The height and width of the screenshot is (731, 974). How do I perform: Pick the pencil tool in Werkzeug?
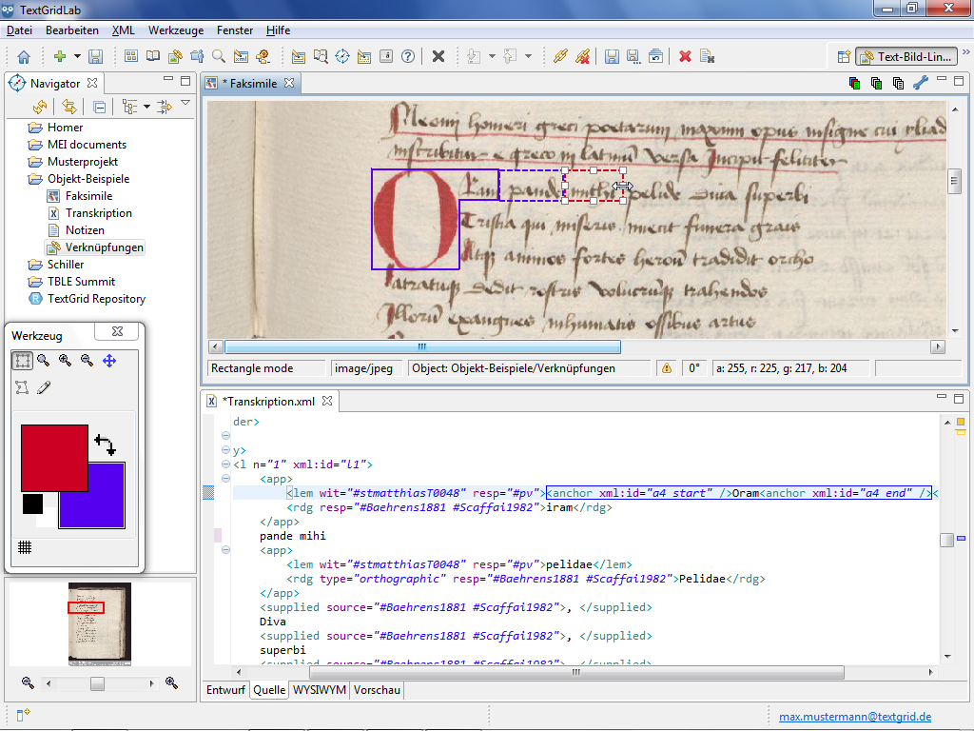click(x=44, y=387)
